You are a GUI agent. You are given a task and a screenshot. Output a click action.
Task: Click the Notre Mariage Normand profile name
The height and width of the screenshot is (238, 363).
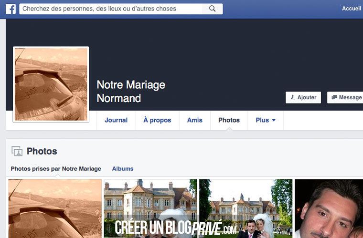tap(131, 91)
